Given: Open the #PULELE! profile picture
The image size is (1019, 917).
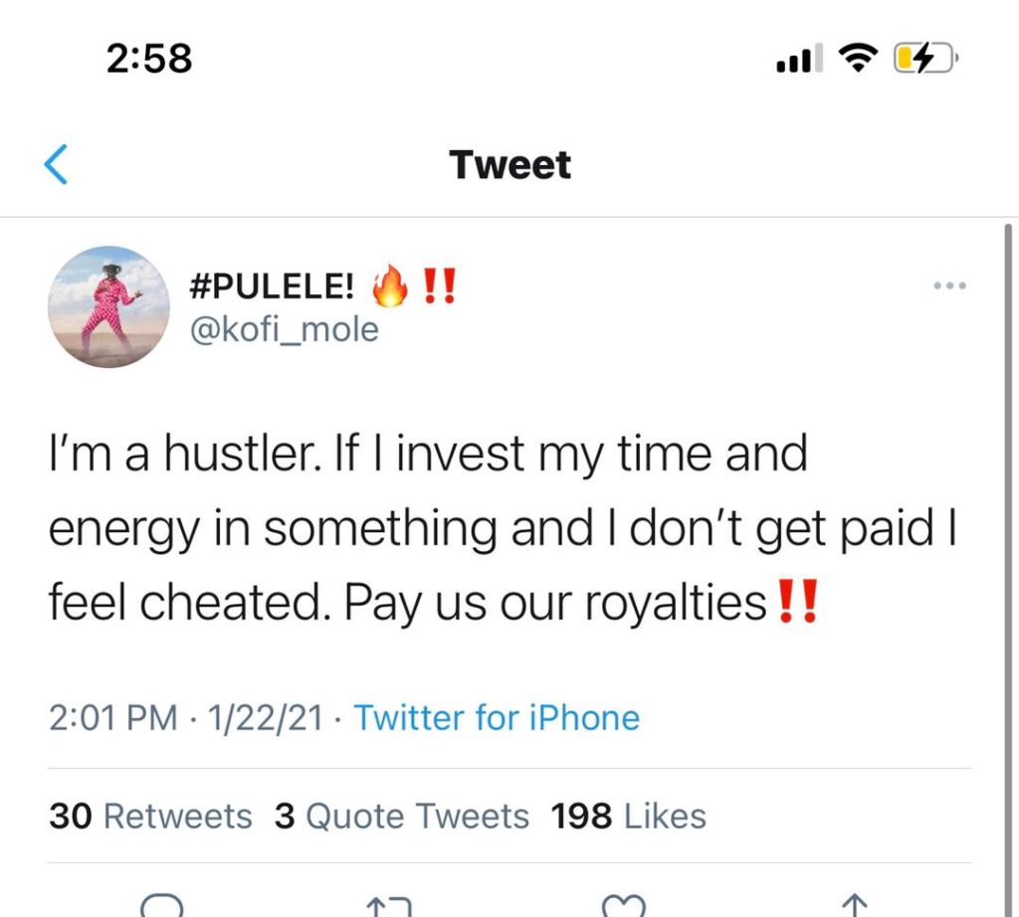Looking at the screenshot, I should 108,306.
